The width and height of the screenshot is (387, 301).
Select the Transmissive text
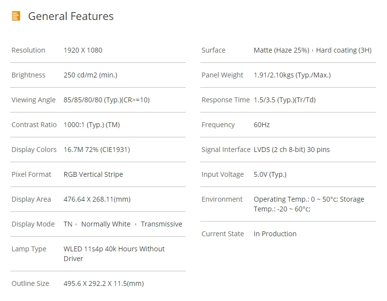(161, 224)
